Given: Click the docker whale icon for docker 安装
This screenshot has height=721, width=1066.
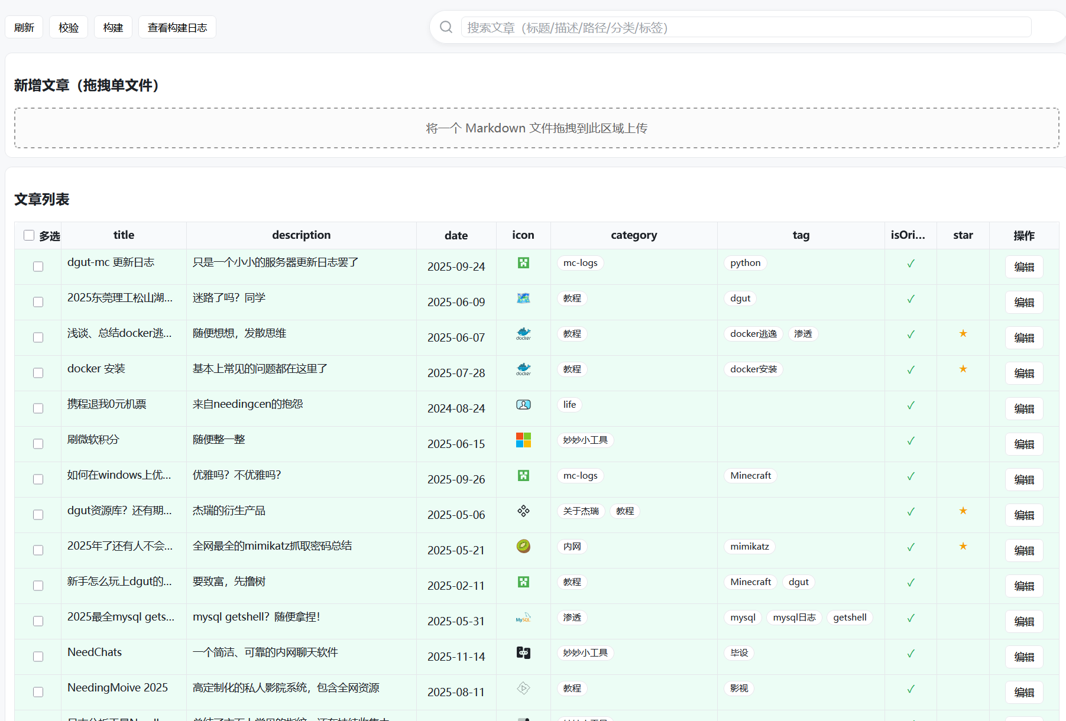Looking at the screenshot, I should [x=523, y=369].
